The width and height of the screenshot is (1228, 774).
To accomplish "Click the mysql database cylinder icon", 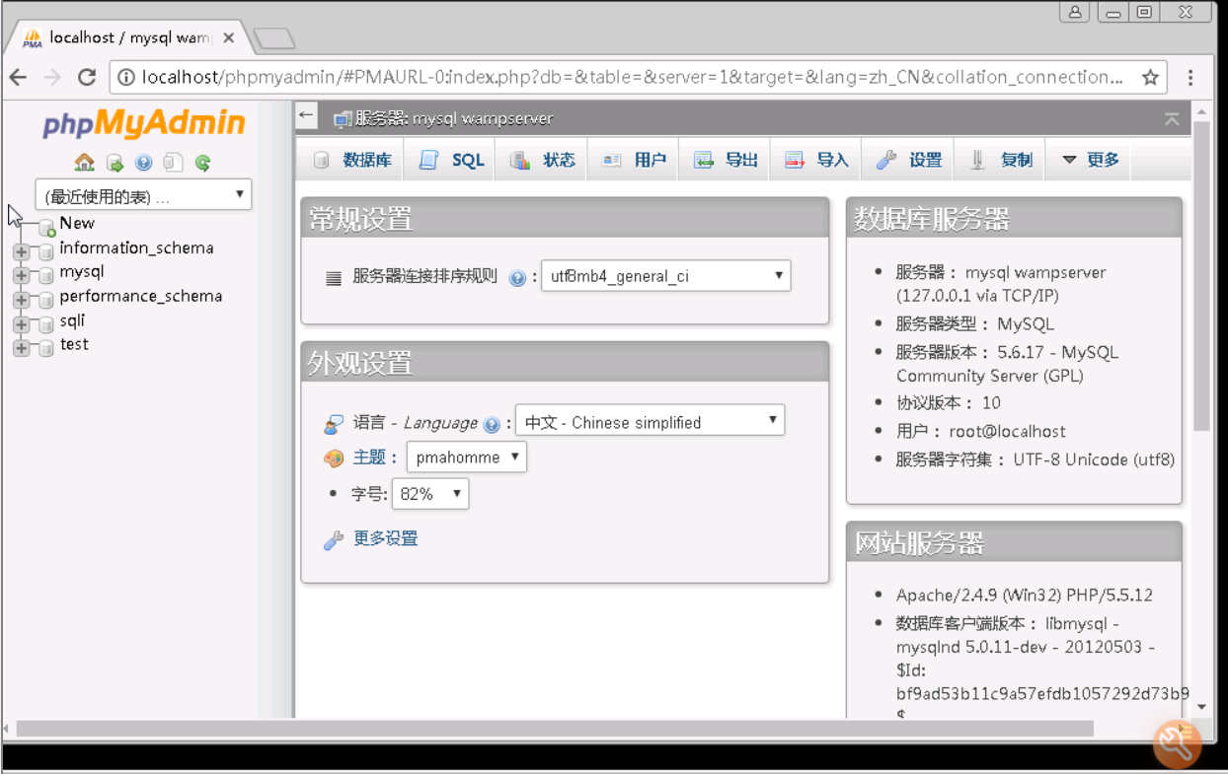I will tap(45, 275).
